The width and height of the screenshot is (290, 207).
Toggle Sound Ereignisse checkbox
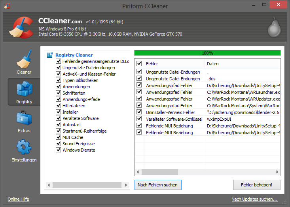tap(58, 143)
